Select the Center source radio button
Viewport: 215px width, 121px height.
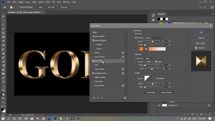(145, 62)
